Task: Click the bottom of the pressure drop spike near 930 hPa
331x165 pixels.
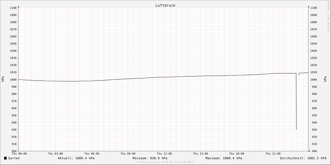Action: pos(297,129)
